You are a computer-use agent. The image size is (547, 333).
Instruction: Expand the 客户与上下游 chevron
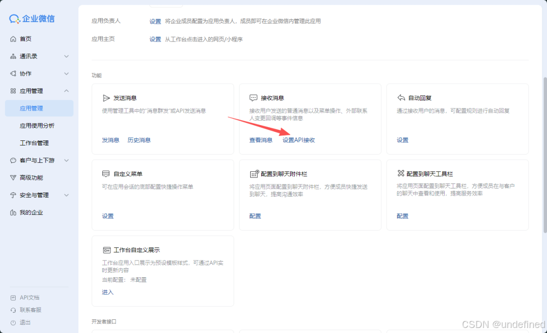(66, 160)
